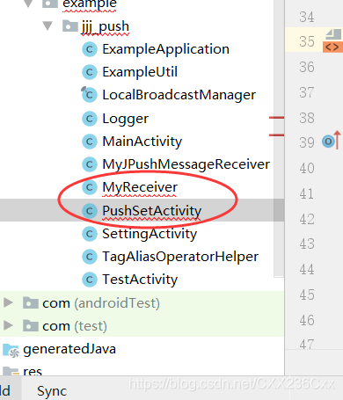Click line number 35 in the gutter
This screenshot has width=343, height=400.
(307, 41)
